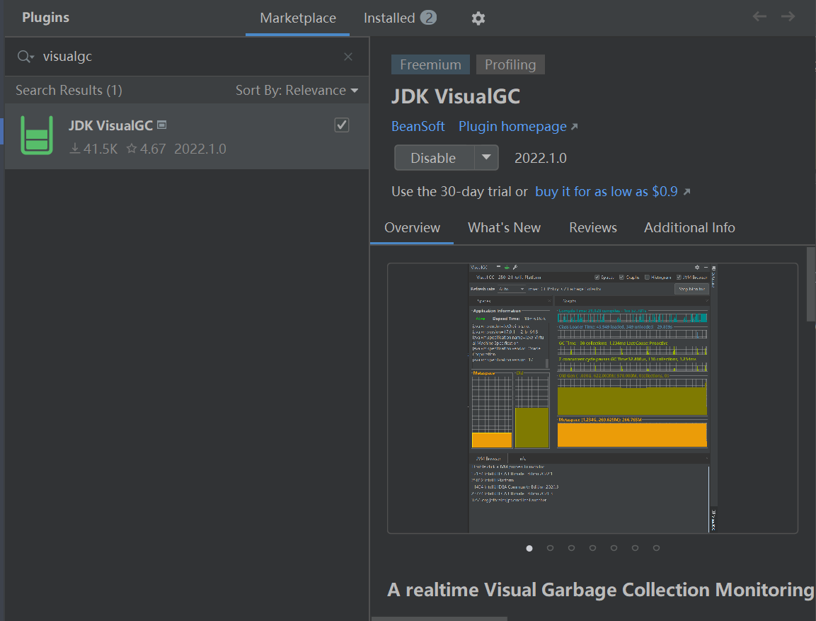Select the third screenshot carousel dot
This screenshot has height=621, width=816.
pyautogui.click(x=571, y=548)
